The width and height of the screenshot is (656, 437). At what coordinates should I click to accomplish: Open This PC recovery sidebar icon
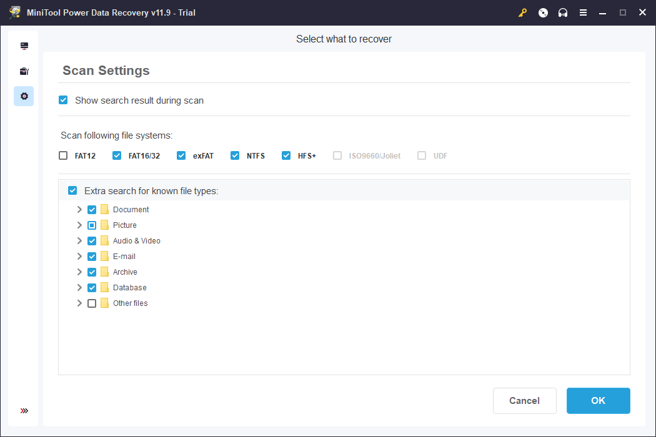click(x=24, y=46)
